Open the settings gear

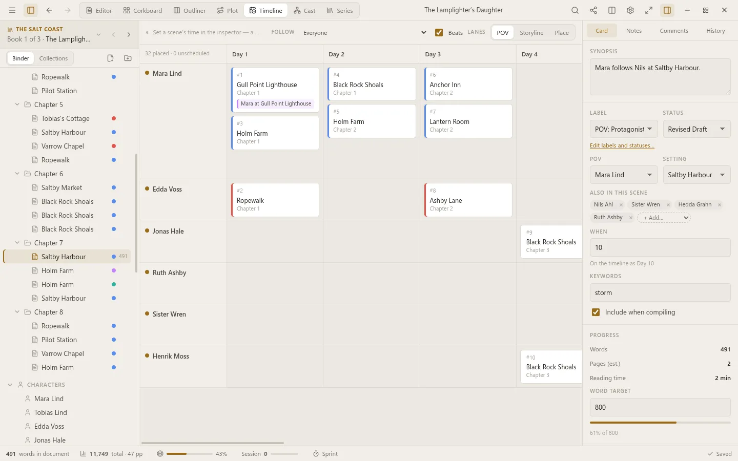pyautogui.click(x=630, y=10)
